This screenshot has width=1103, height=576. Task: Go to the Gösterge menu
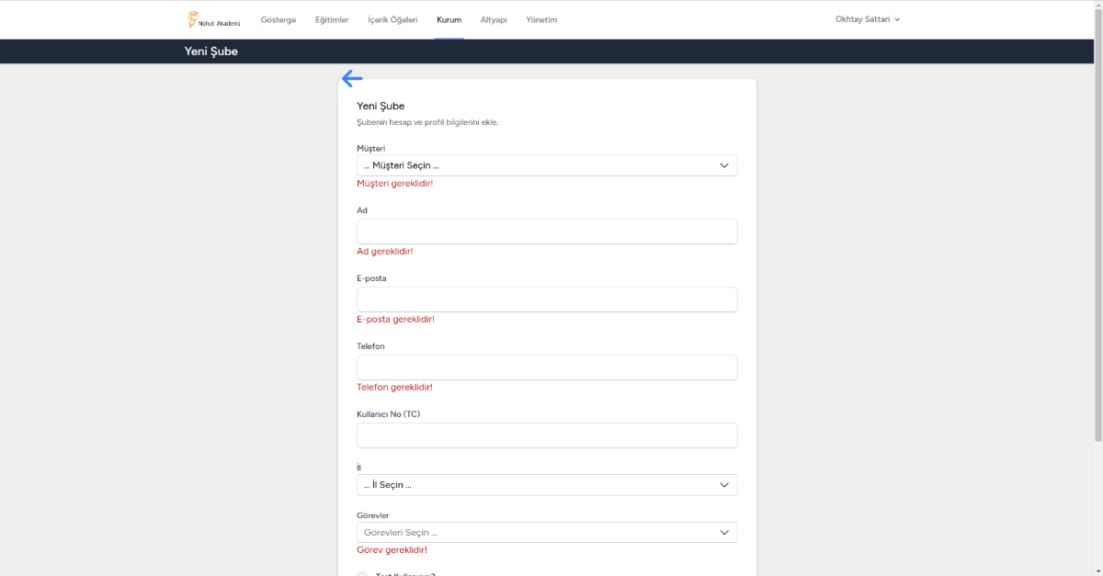pos(279,19)
